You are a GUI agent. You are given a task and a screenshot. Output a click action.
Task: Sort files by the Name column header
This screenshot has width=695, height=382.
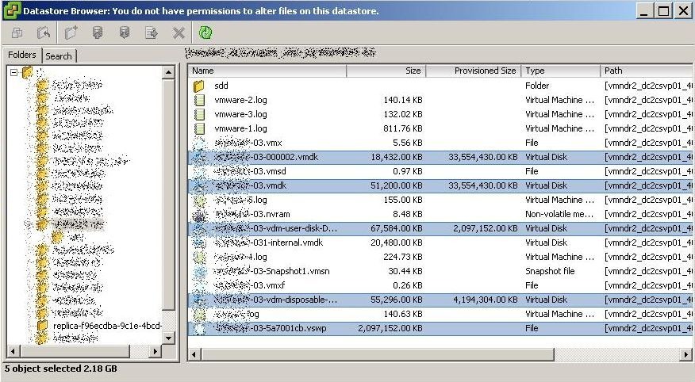coord(267,71)
